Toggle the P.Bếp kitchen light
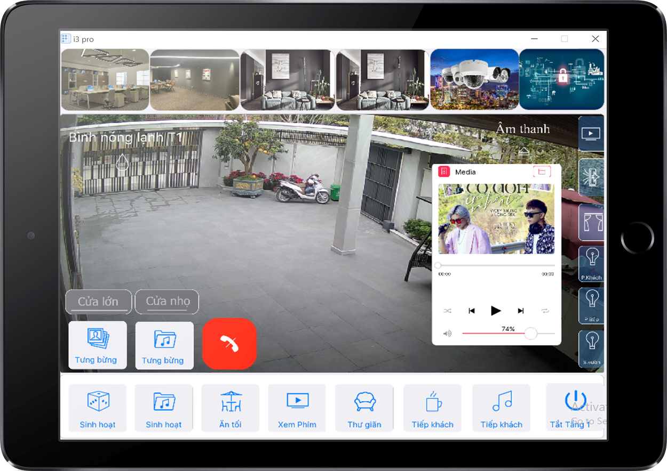The height and width of the screenshot is (471, 667). pos(591,305)
